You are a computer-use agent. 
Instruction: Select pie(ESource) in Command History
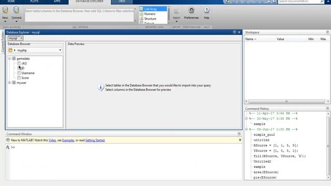[x=265, y=177]
